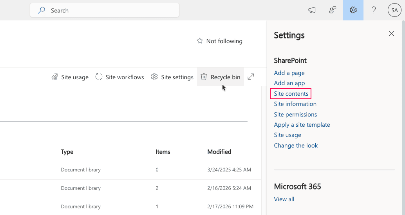Click the Settings gear icon in header
The height and width of the screenshot is (215, 405).
353,10
